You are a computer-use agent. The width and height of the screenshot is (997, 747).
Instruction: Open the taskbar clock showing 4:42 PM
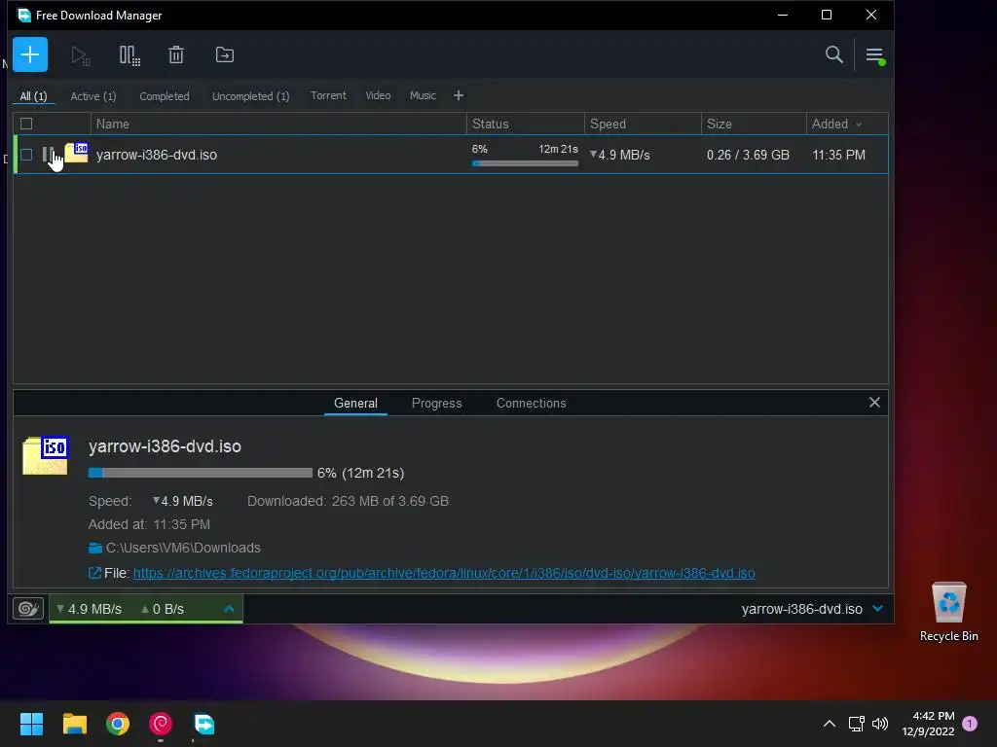928,724
